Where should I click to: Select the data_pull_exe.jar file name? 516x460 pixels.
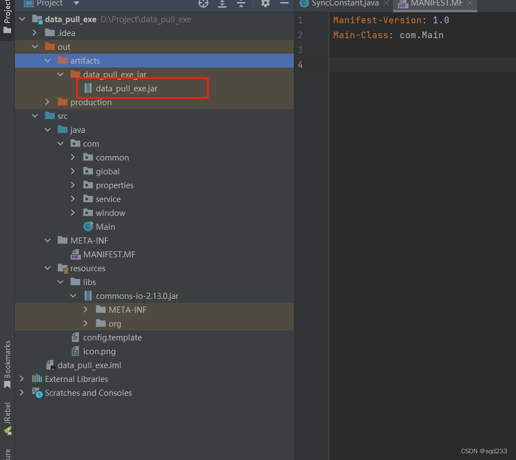click(126, 89)
